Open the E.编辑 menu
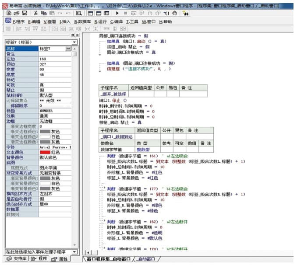This screenshot has height=265, width=297. (34, 22)
